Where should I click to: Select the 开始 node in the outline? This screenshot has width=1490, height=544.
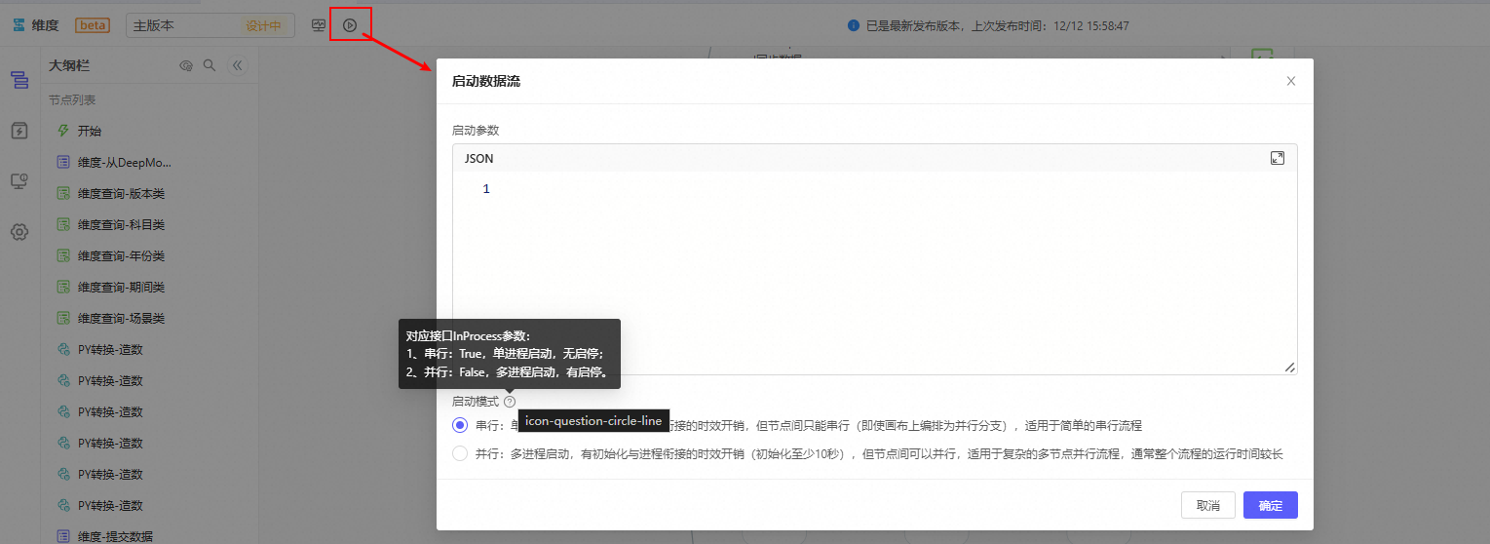(90, 131)
